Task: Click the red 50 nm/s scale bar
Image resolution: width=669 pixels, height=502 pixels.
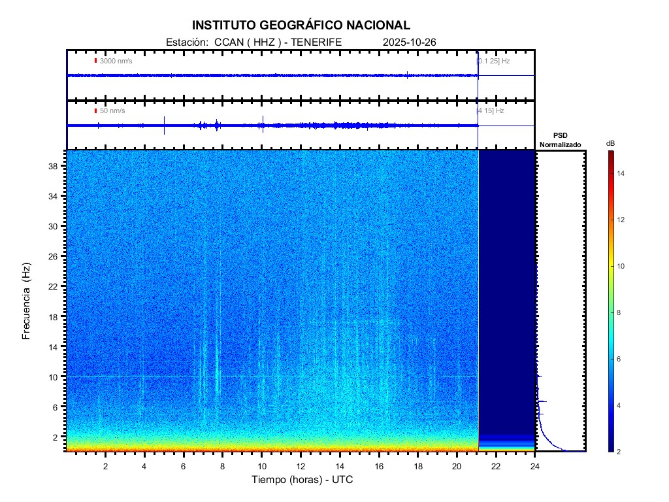Action: tap(95, 111)
